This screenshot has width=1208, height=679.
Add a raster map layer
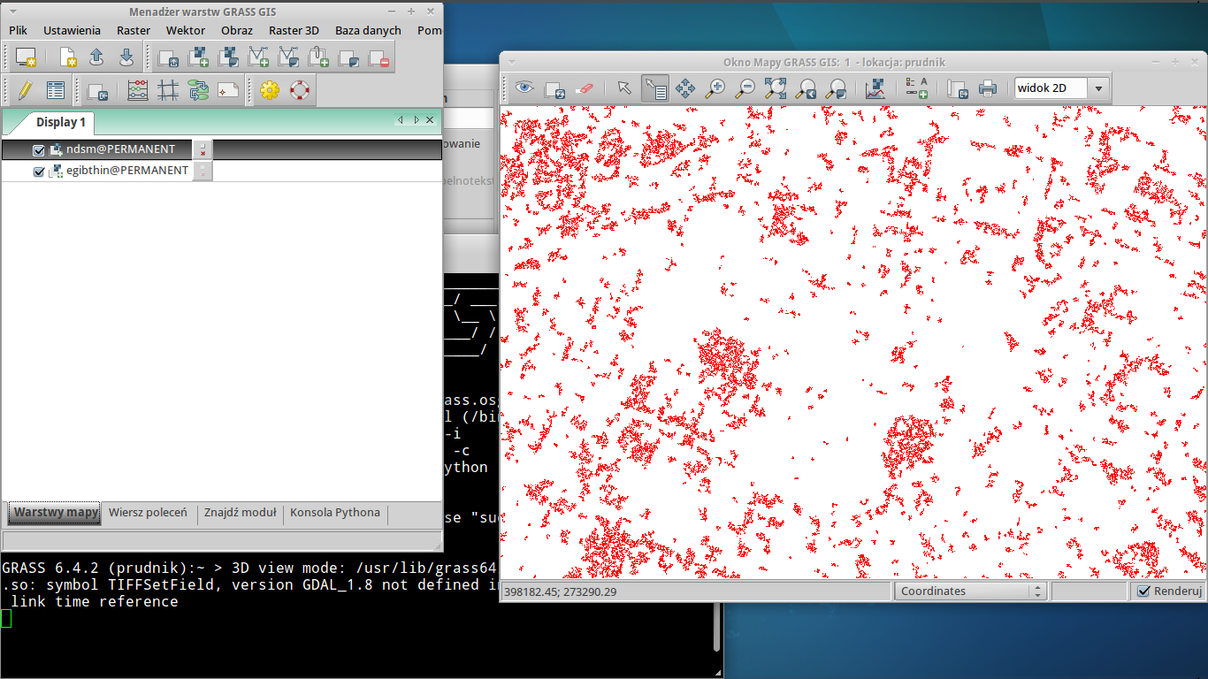(x=199, y=57)
